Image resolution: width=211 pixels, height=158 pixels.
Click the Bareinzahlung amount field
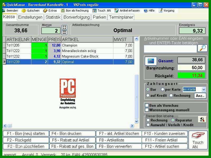(x=191, y=68)
